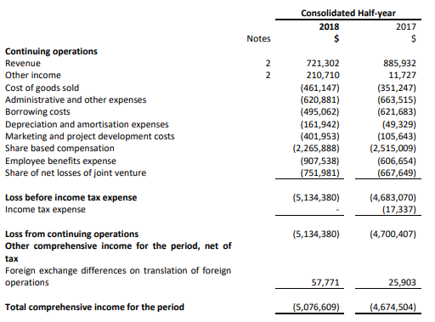Select the 2018 column heading

[x=329, y=26]
